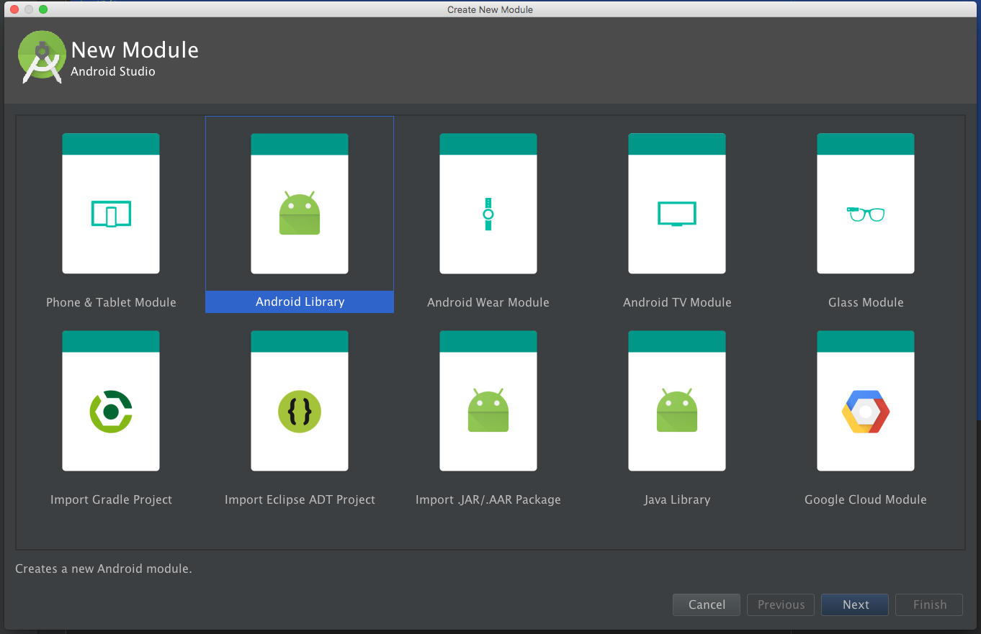This screenshot has width=981, height=634.
Task: Select the Import Gradle Project icon
Action: [111, 412]
